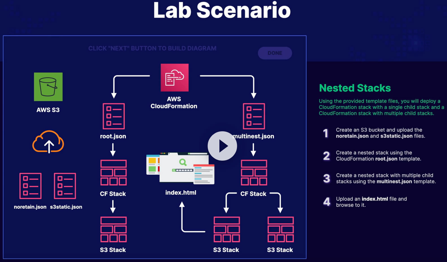Click the "S3 Stack" label under the root.json chain
The width and height of the screenshot is (447, 262).
113,250
